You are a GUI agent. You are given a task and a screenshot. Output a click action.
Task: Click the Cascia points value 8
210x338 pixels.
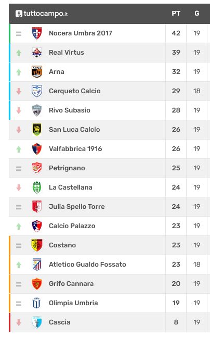pos(176,322)
